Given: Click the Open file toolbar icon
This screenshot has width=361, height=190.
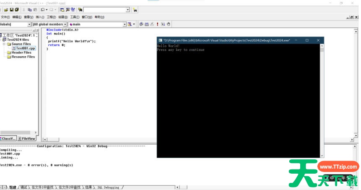Looking at the screenshot, I should tap(6, 10).
